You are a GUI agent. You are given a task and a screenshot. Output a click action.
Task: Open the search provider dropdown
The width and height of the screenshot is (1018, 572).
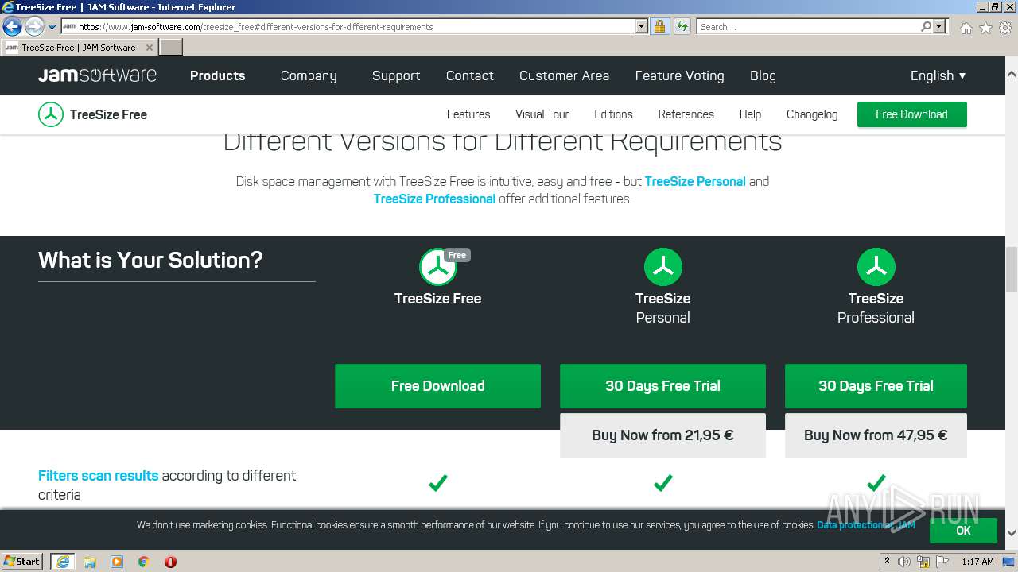939,26
